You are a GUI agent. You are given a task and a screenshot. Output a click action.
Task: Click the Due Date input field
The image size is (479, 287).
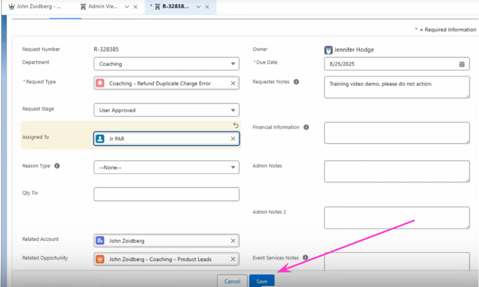(x=397, y=64)
